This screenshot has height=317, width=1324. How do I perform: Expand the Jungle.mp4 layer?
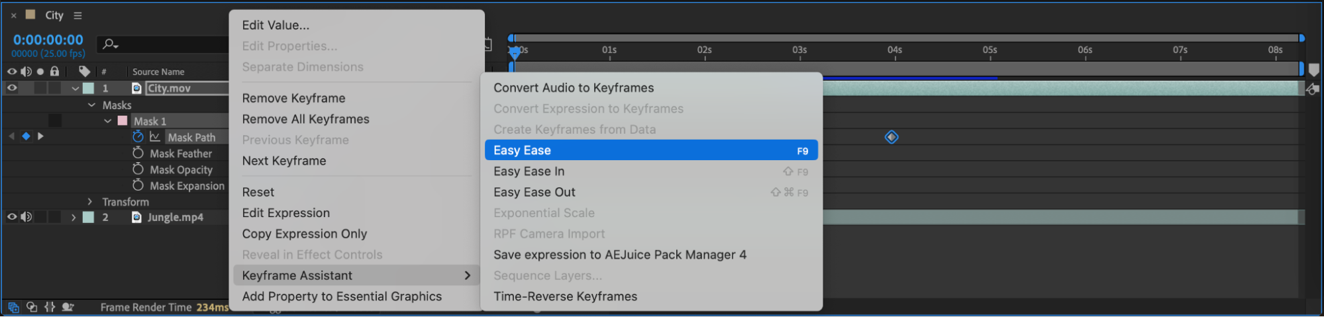(x=74, y=217)
